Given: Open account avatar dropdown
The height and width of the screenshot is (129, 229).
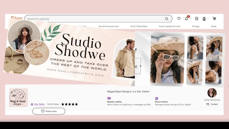Looking at the screenshot, I should [205, 19].
